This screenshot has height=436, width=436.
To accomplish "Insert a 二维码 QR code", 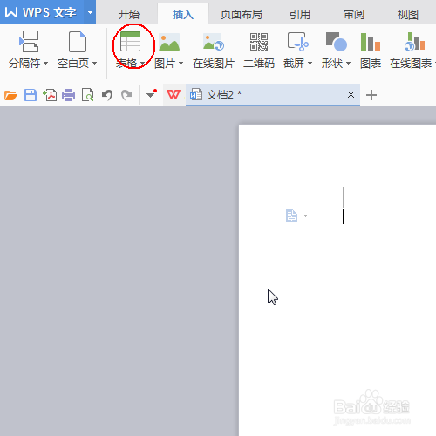I will click(259, 51).
